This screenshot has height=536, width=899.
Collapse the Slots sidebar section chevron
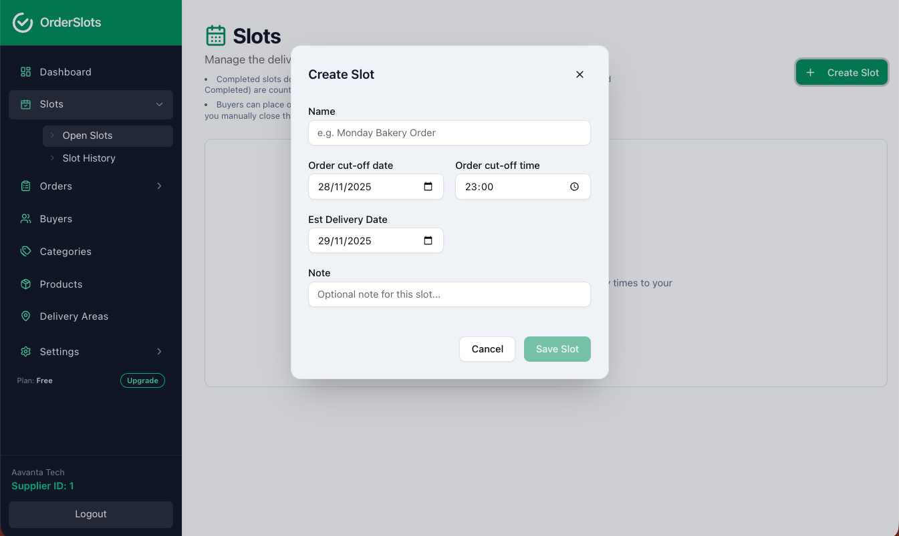point(160,104)
